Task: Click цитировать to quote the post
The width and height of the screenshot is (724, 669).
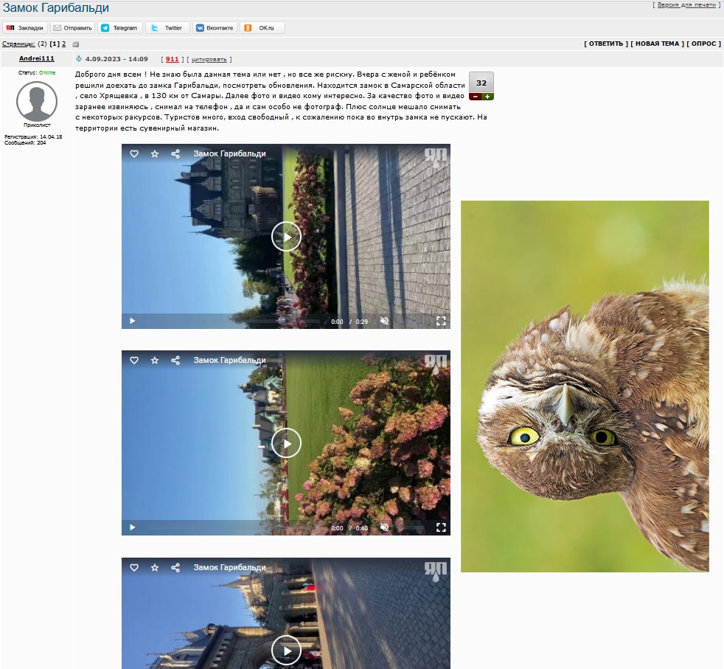Action: 209,60
